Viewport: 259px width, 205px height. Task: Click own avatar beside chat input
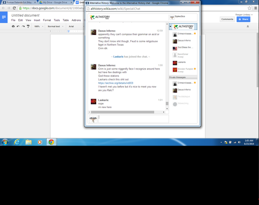coord(93,119)
